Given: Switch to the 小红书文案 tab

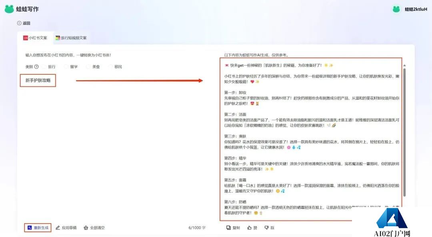Looking at the screenshot, I should 35,38.
